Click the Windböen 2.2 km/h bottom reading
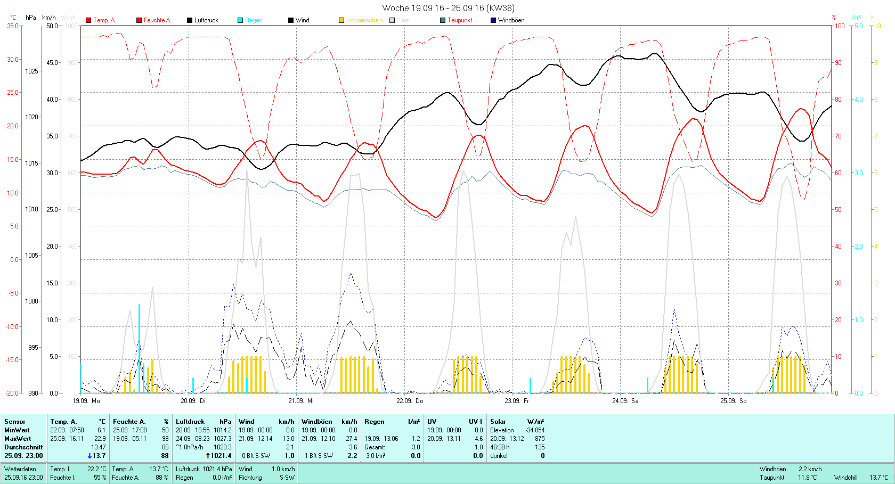The width and height of the screenshot is (895, 484). coord(791,469)
